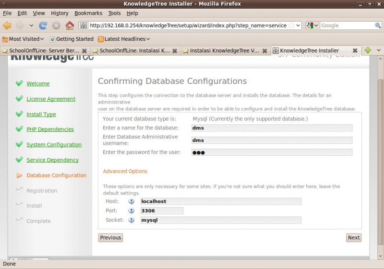Click the home icon in toolbar
This screenshot has width=384, height=269.
click(70, 25)
